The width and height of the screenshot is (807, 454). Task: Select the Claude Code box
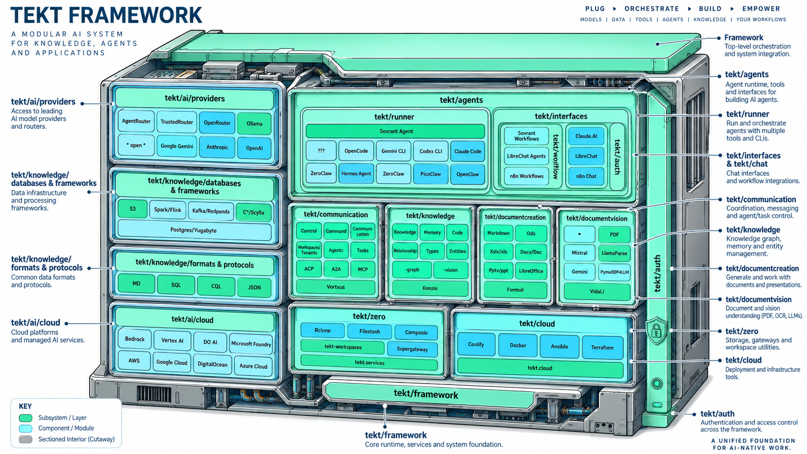468,151
